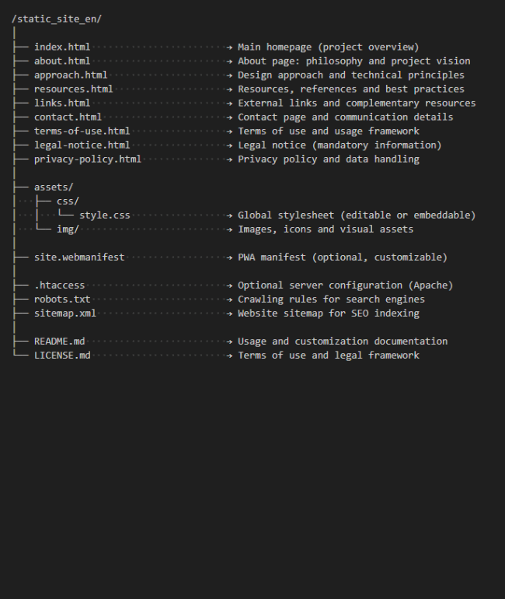Click the .htaccess file name
The width and height of the screenshot is (505, 599).
pos(60,285)
